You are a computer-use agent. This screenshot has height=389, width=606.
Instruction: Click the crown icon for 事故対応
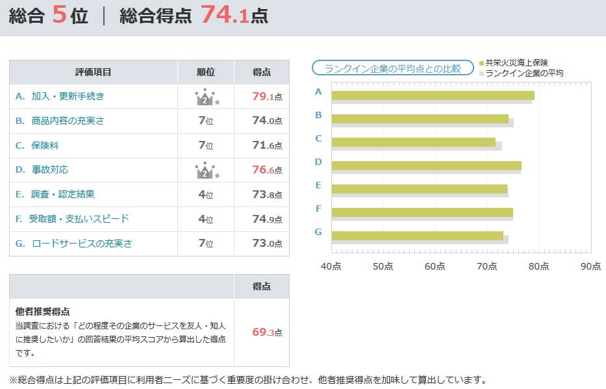click(x=206, y=170)
